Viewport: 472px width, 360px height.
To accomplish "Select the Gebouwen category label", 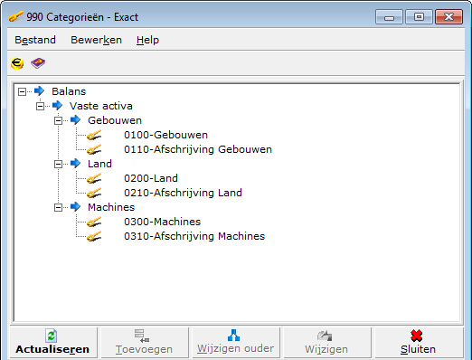I will point(115,120).
